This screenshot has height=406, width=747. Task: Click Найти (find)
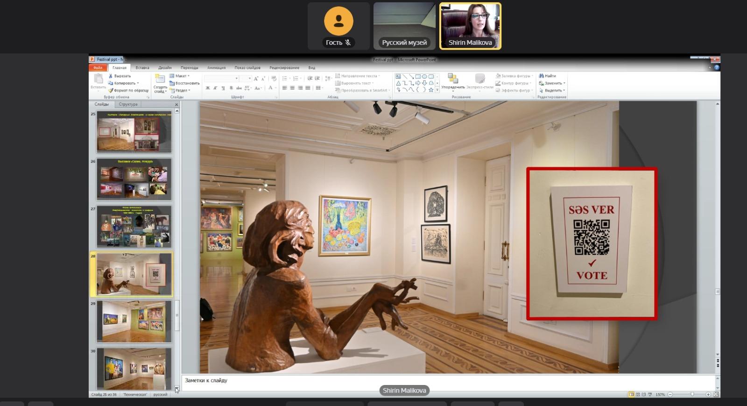548,76
